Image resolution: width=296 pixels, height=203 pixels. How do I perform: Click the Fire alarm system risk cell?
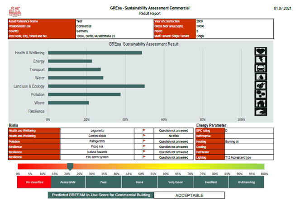click(x=97, y=157)
